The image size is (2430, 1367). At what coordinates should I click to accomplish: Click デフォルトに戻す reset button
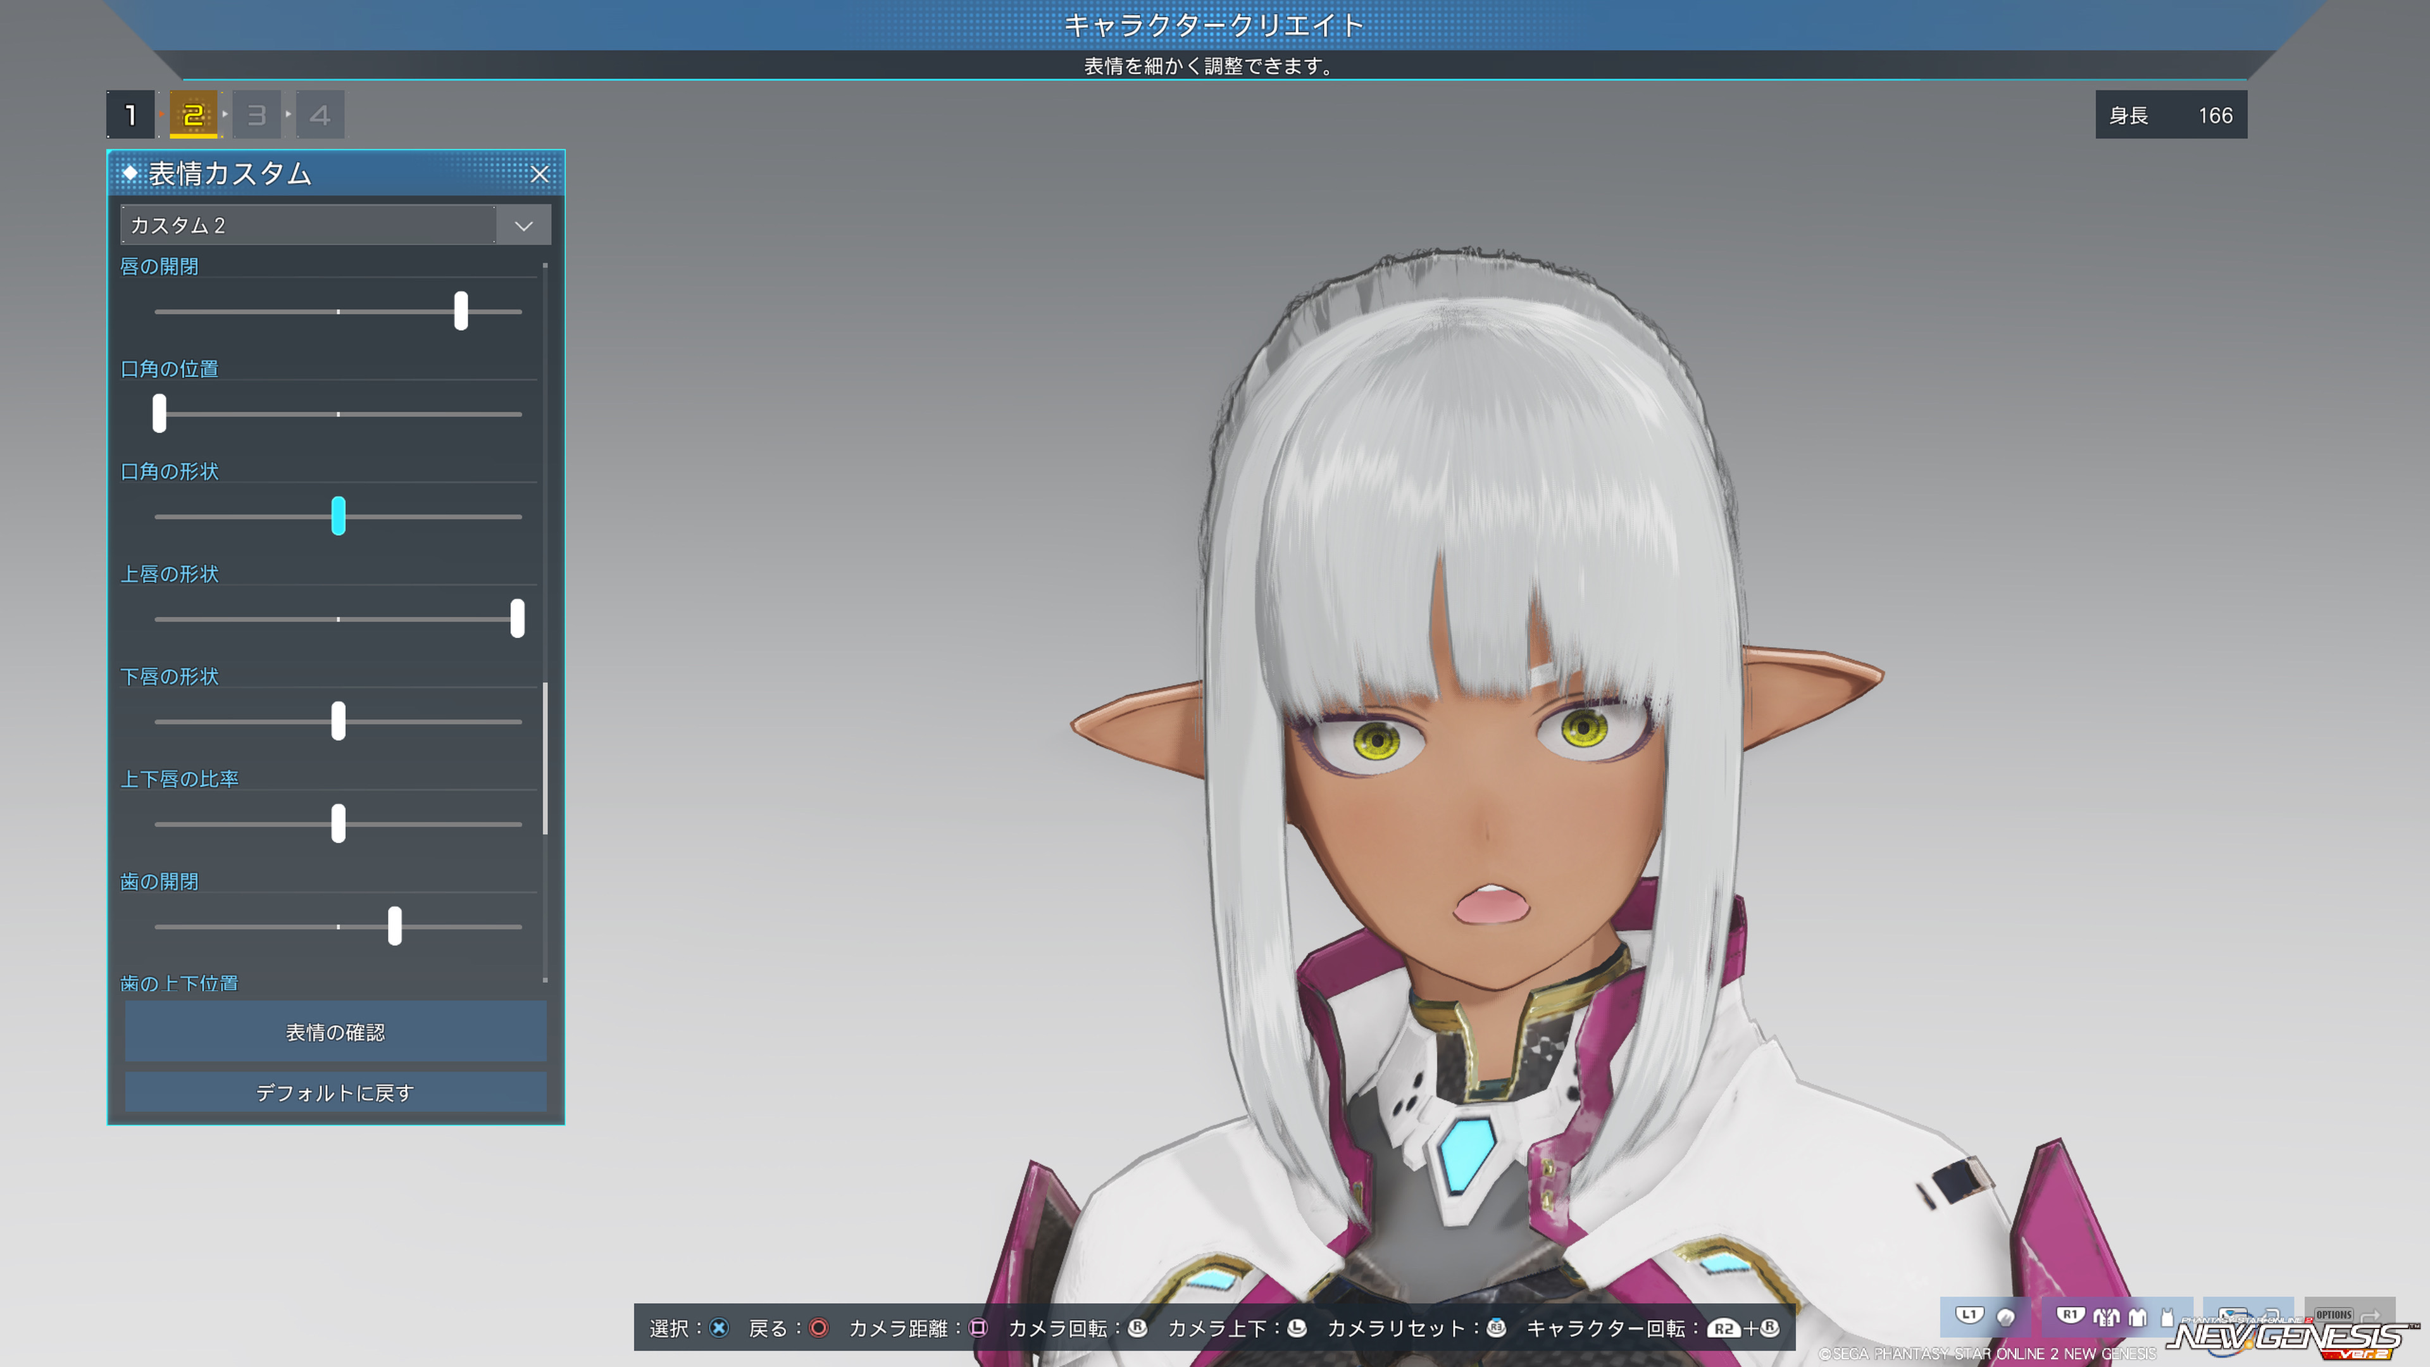pos(336,1092)
